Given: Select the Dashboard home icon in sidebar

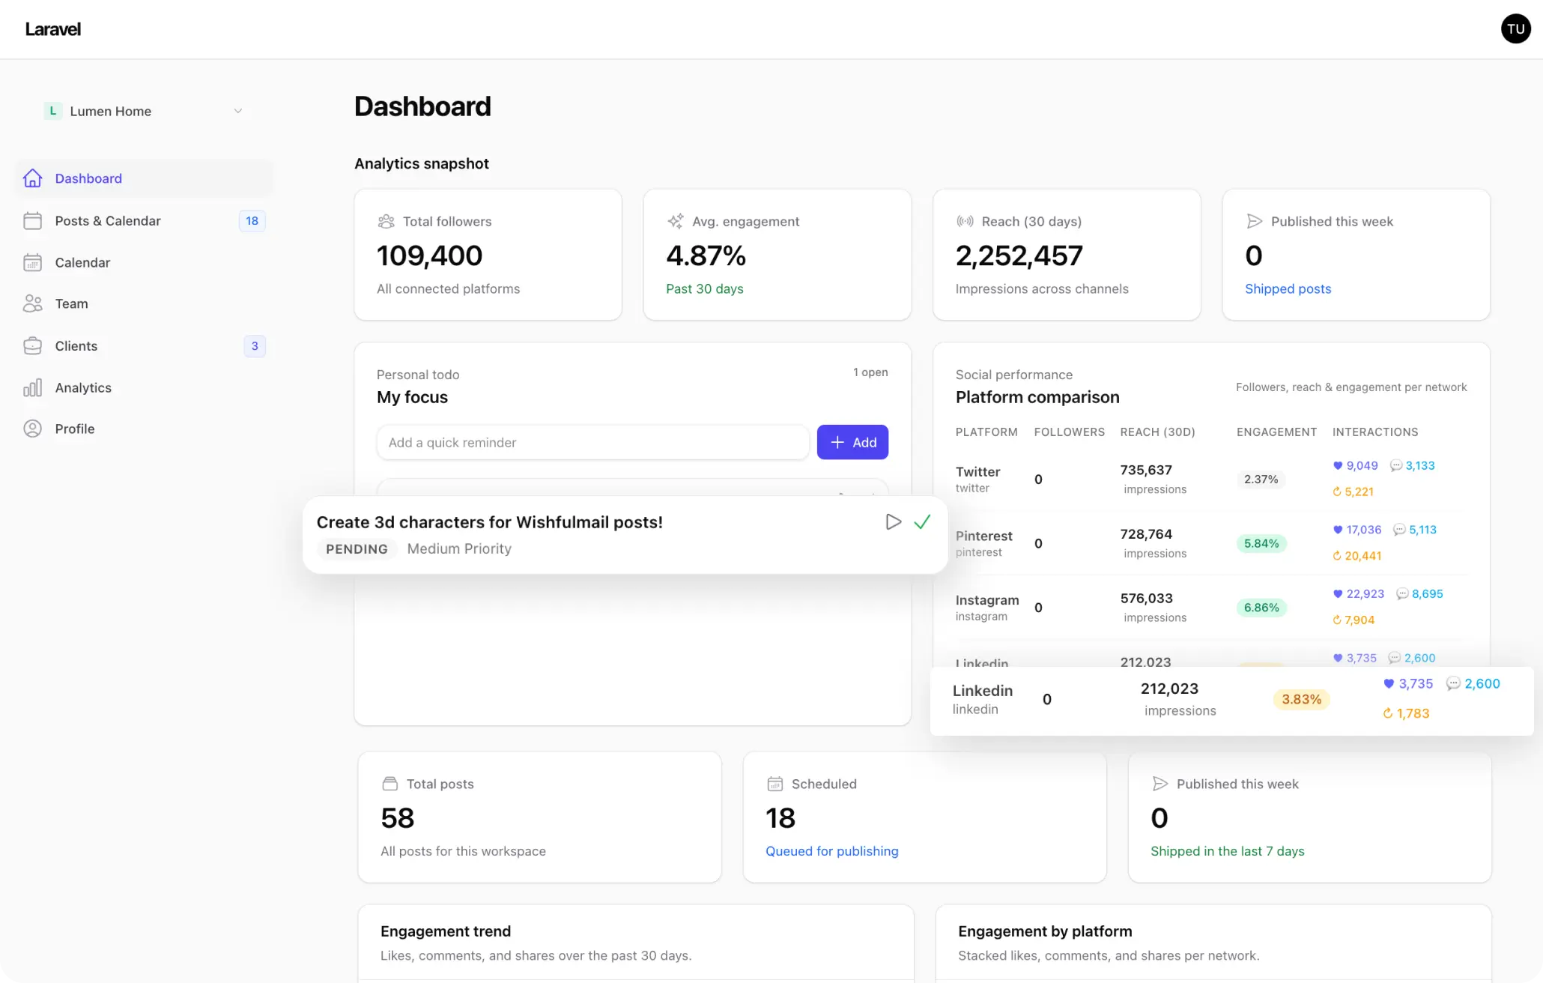Looking at the screenshot, I should [32, 178].
